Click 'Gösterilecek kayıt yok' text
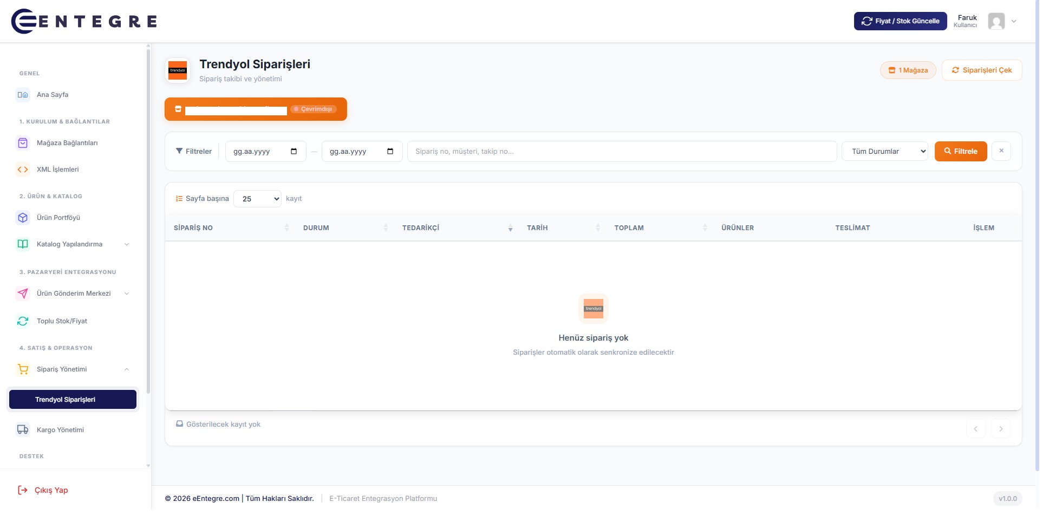1056x515 pixels. pos(223,425)
